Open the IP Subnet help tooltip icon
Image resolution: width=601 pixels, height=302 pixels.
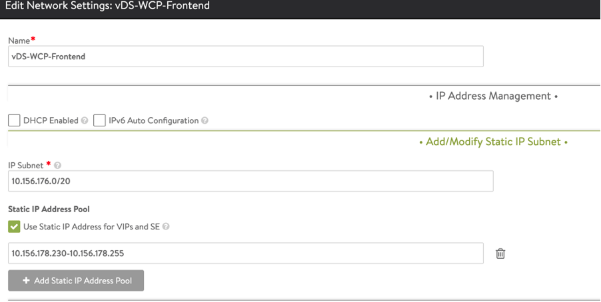click(x=57, y=165)
